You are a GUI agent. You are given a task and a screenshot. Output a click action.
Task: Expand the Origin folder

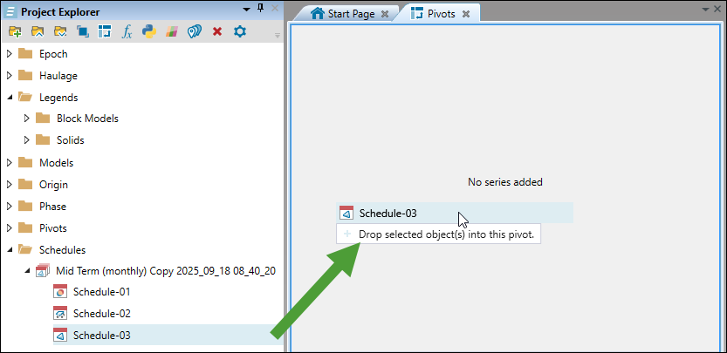coord(10,185)
